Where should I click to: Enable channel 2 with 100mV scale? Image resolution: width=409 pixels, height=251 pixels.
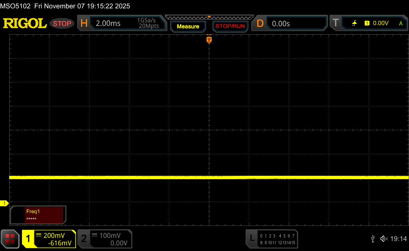tap(104, 239)
